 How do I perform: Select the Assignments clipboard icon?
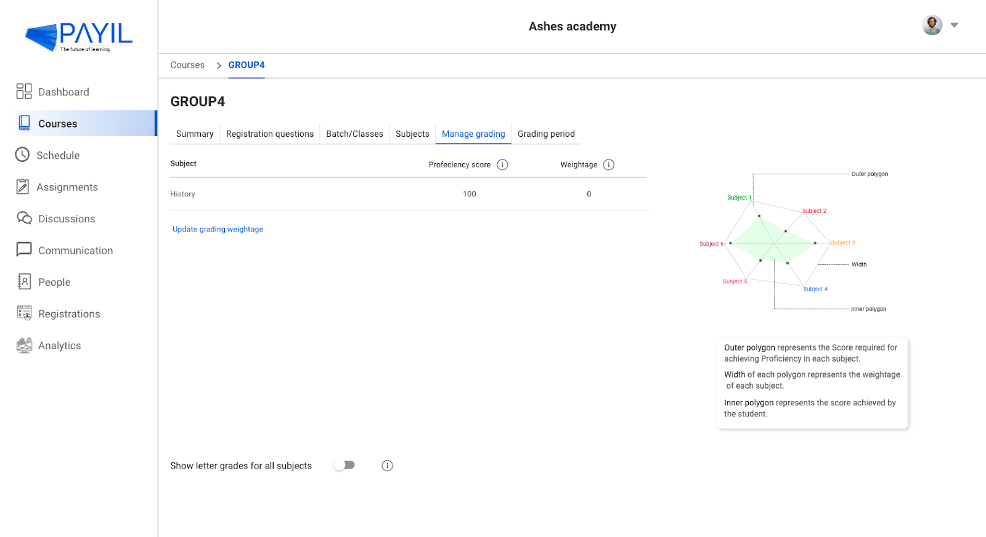(x=23, y=187)
